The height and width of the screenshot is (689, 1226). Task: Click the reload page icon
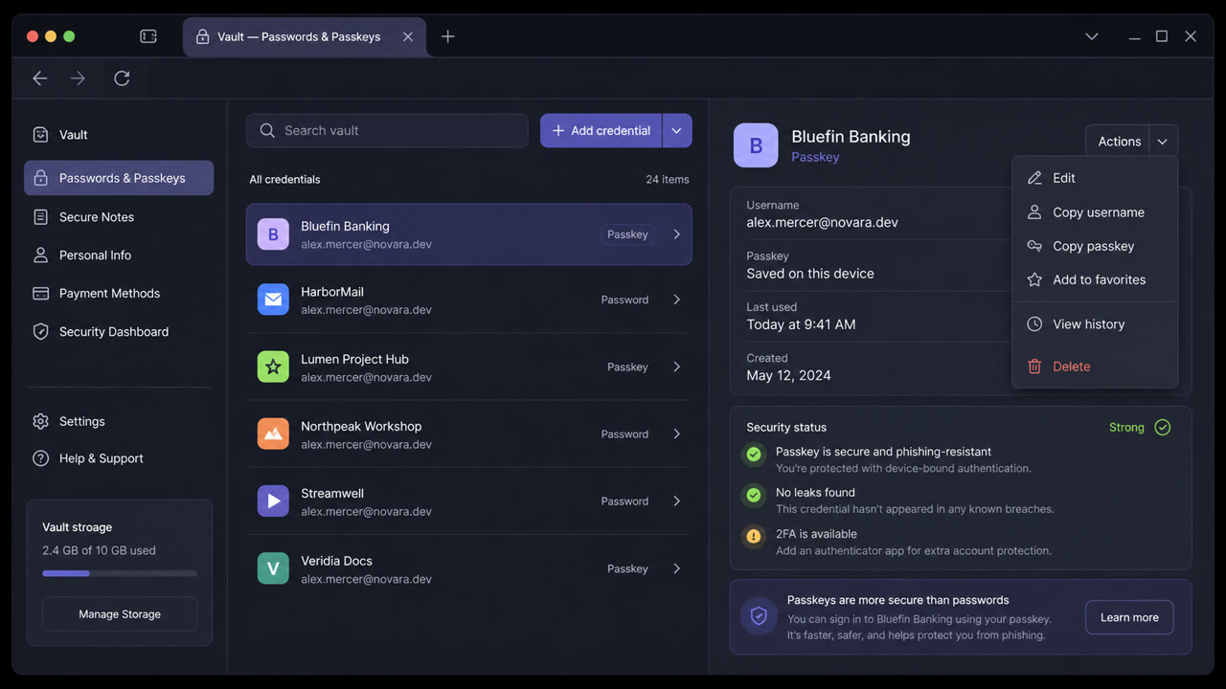[x=122, y=78]
